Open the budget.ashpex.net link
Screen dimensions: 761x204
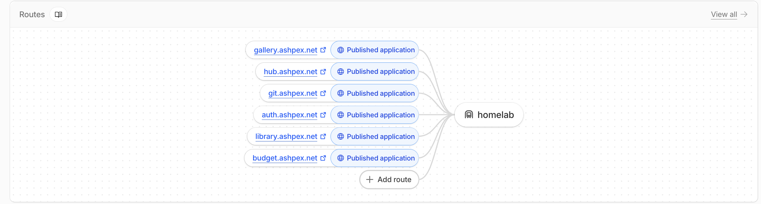(285, 158)
